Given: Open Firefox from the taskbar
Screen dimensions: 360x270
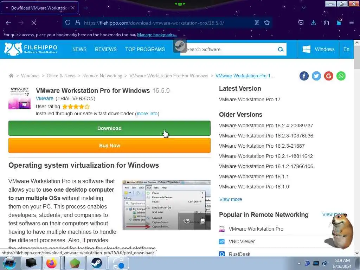Looking at the screenshot, I should pyautogui.click(x=52, y=263).
